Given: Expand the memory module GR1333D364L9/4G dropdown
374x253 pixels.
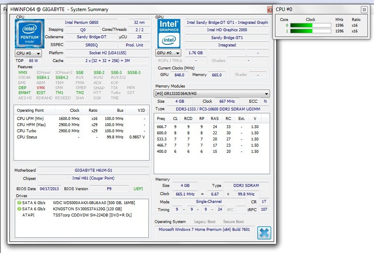Looking at the screenshot, I should tap(212, 94).
